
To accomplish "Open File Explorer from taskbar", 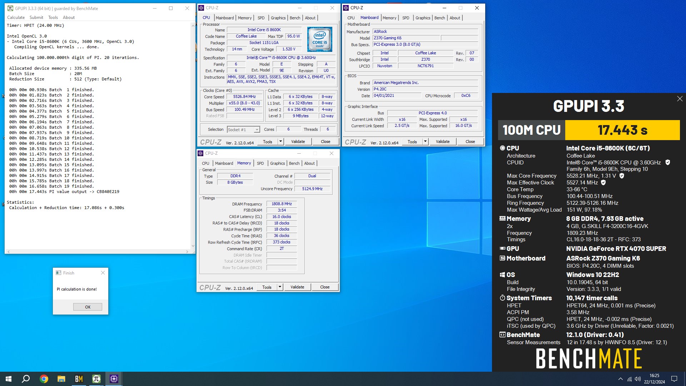I will pyautogui.click(x=61, y=379).
